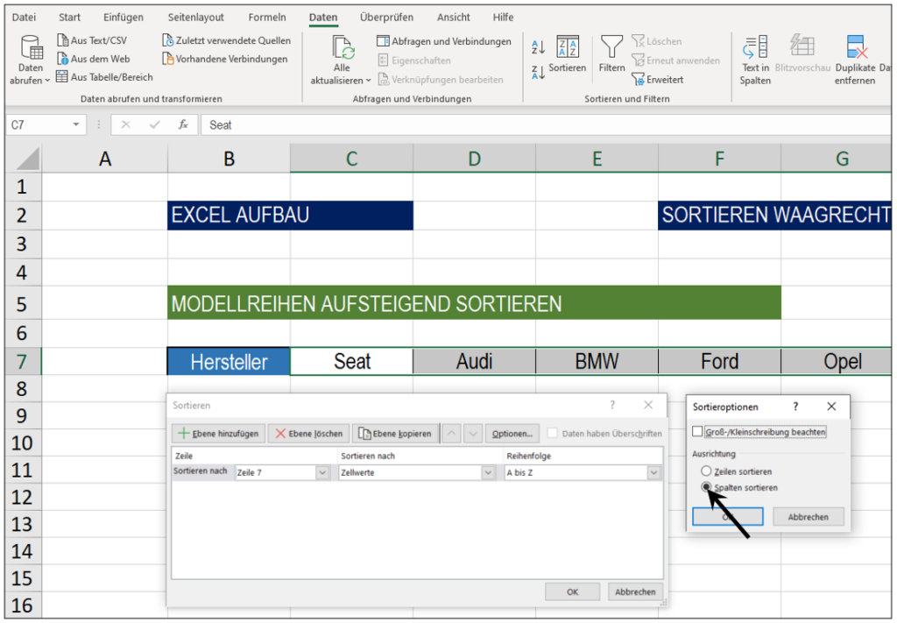Click OK in the Sortieren dialog
Viewport: 897px width, 623px height.
(x=572, y=591)
